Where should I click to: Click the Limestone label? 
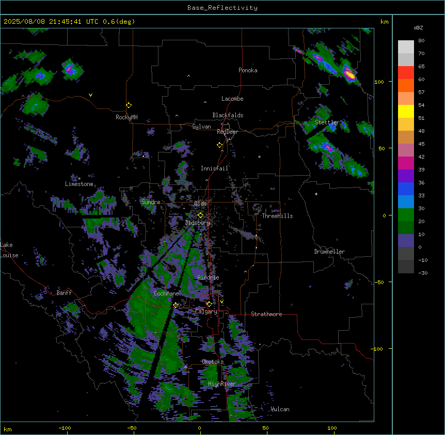coord(79,184)
